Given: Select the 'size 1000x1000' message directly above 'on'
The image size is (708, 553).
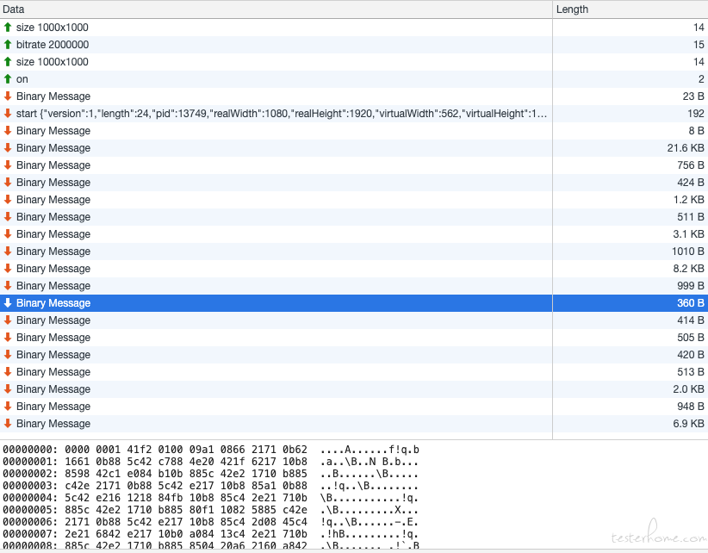Looking at the screenshot, I should point(53,62).
